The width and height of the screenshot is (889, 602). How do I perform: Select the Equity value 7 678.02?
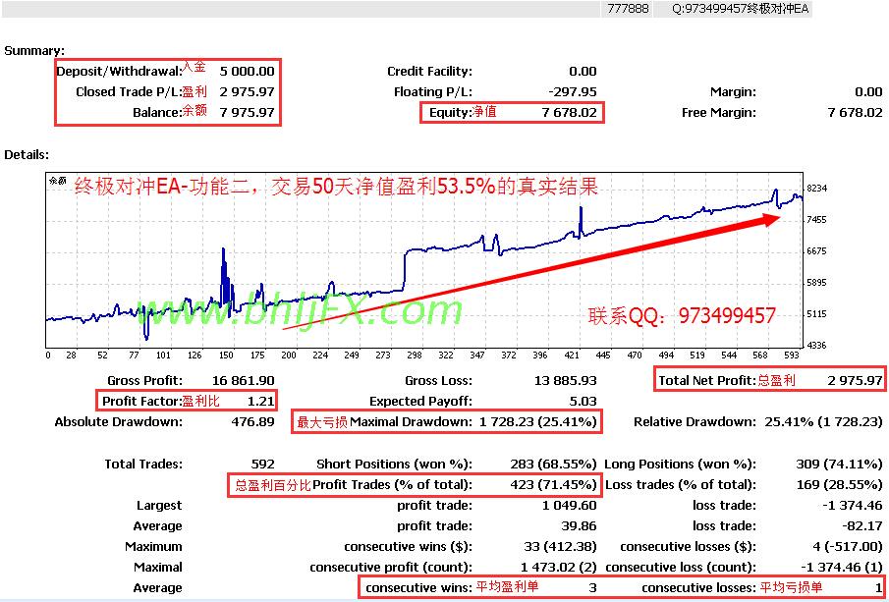click(x=570, y=112)
